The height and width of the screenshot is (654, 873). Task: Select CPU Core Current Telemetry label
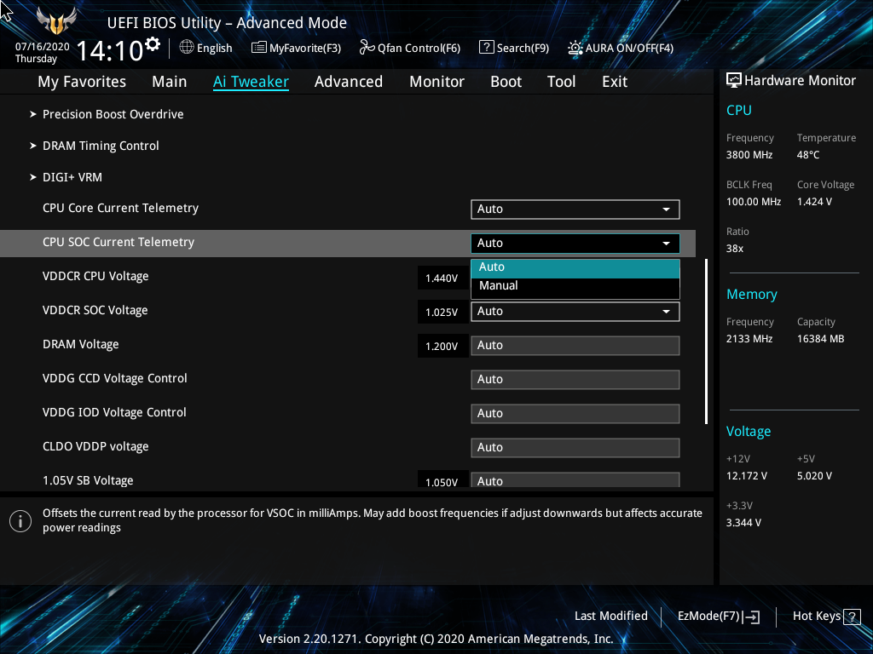click(x=121, y=208)
